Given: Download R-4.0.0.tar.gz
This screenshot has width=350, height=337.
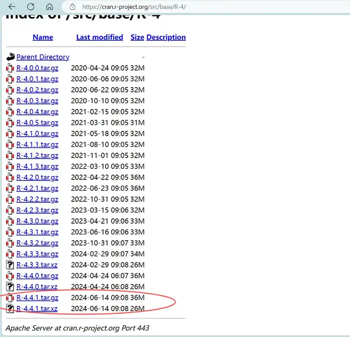Looking at the screenshot, I should [x=37, y=68].
